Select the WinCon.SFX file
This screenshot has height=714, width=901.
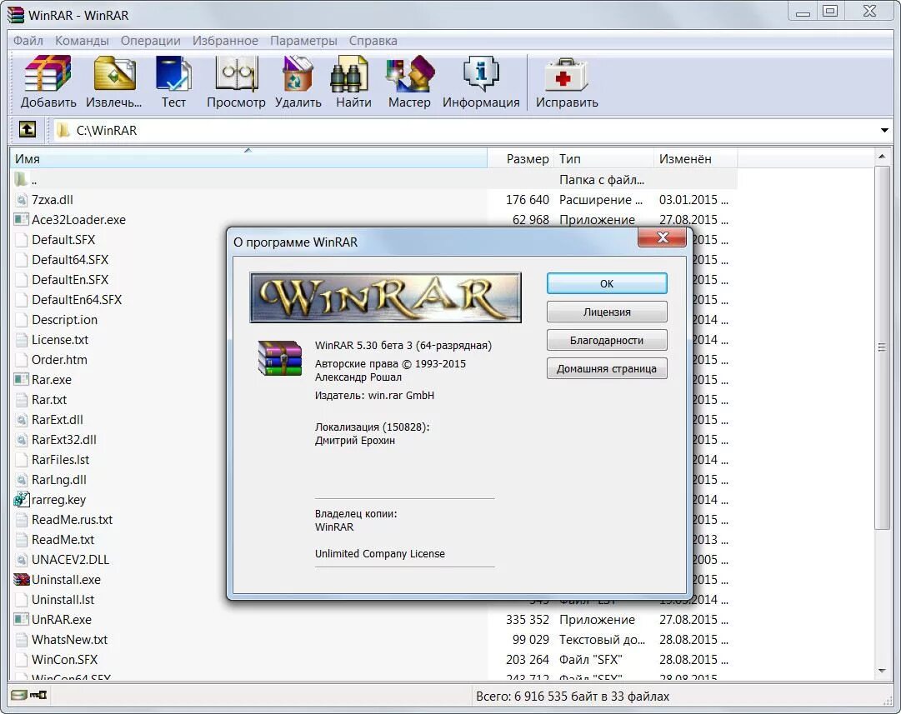64,660
